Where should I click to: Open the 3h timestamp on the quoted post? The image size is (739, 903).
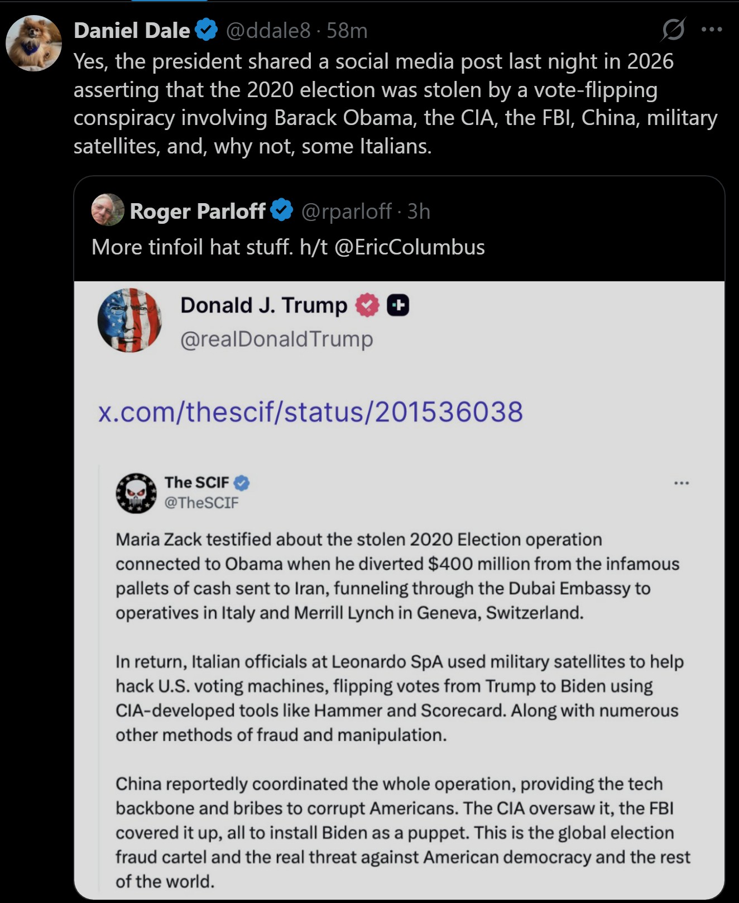tap(419, 211)
